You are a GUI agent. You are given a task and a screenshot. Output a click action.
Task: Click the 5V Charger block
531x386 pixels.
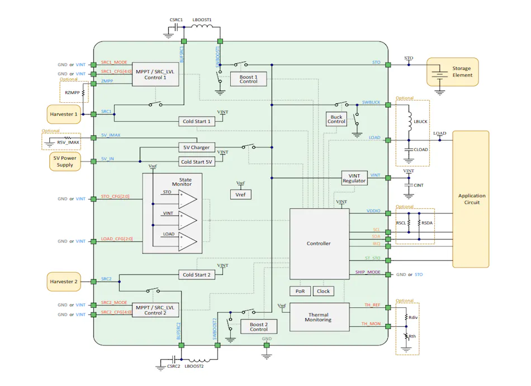196,147
